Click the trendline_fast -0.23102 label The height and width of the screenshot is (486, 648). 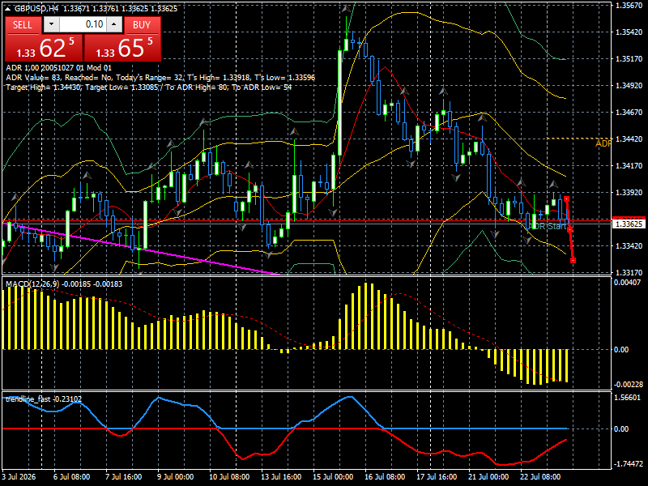tap(44, 399)
